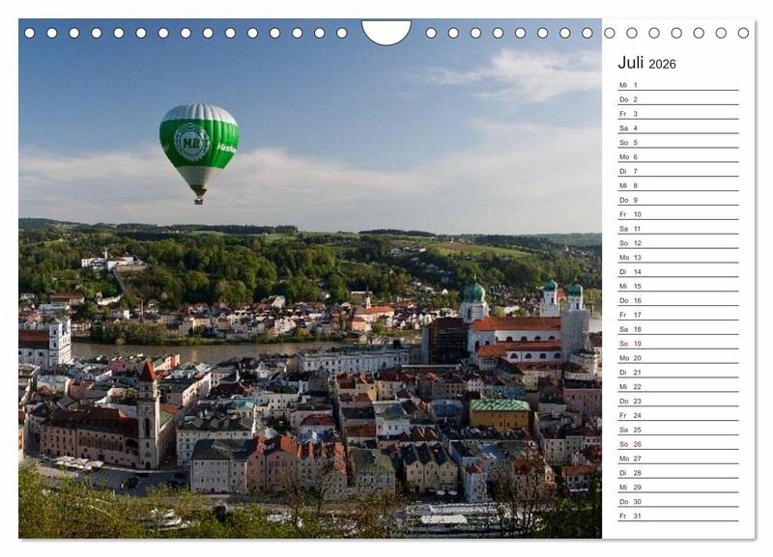The height and width of the screenshot is (557, 773).
Task: Select the Mi 22 date row
Action: pyautogui.click(x=678, y=386)
